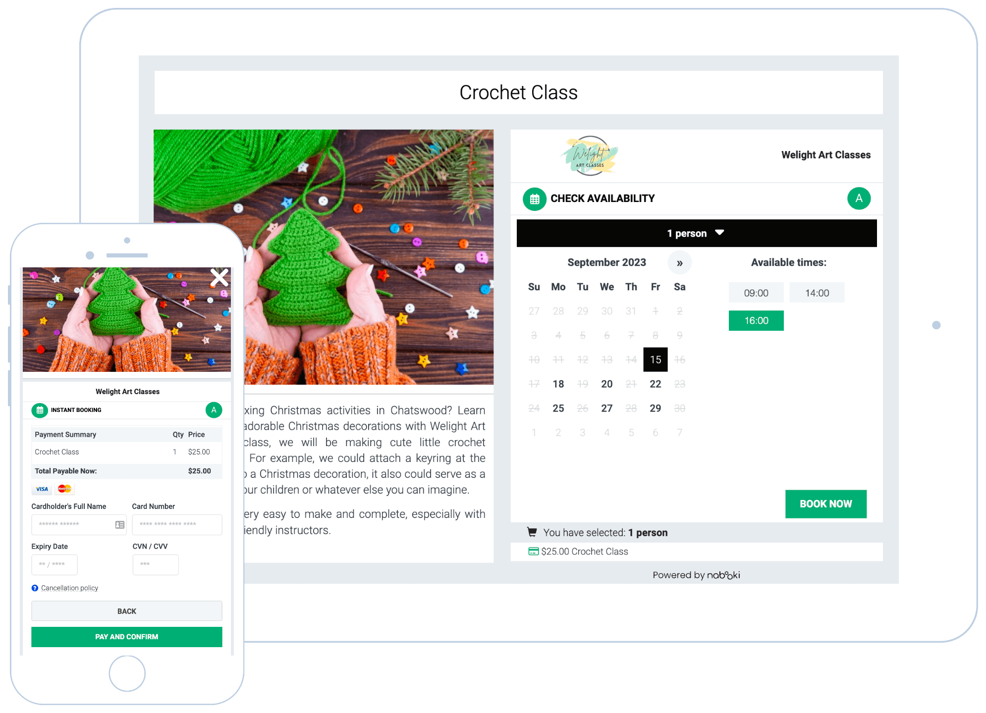Select the 16:00 available time slot
This screenshot has width=986, height=713.
click(x=755, y=320)
